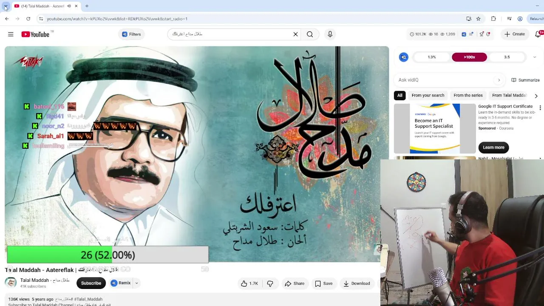Viewport: 544px width, 306px height.
Task: Open browser extensions puzzle icon
Action: pyautogui.click(x=493, y=19)
